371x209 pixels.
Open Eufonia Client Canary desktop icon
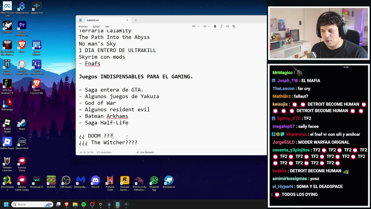click(x=22, y=183)
